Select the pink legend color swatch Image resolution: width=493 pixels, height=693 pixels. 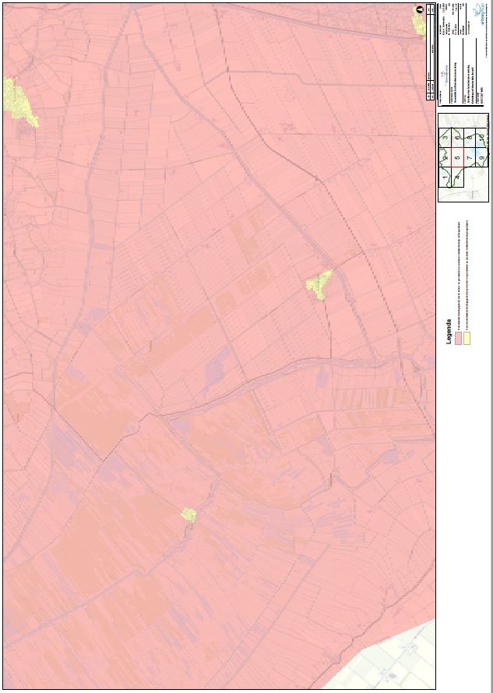coord(459,339)
